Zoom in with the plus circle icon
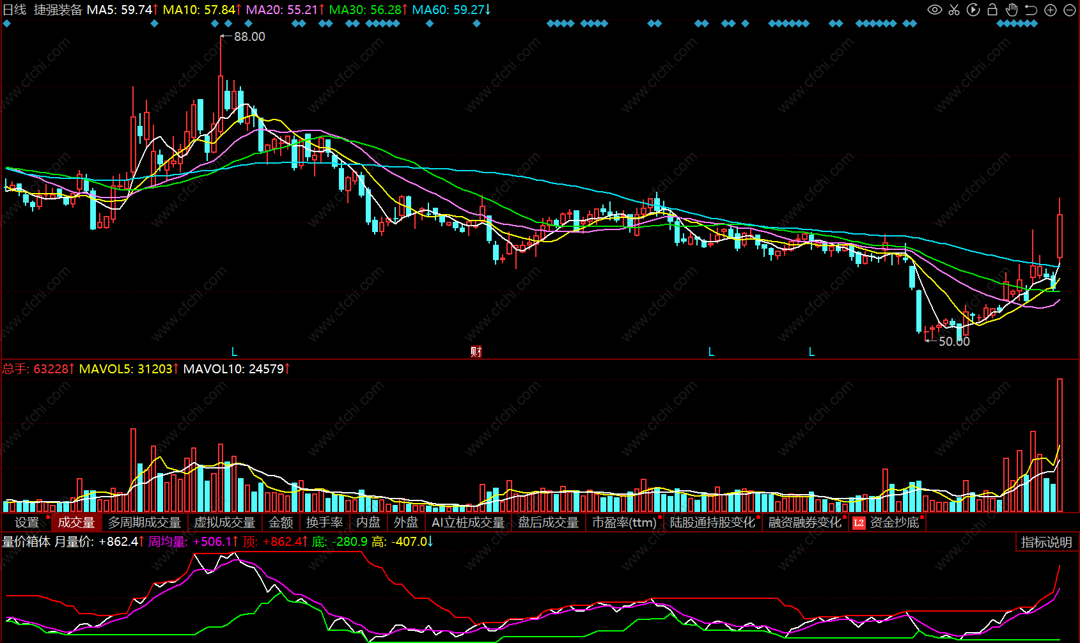The height and width of the screenshot is (643, 1080). click(x=1050, y=10)
